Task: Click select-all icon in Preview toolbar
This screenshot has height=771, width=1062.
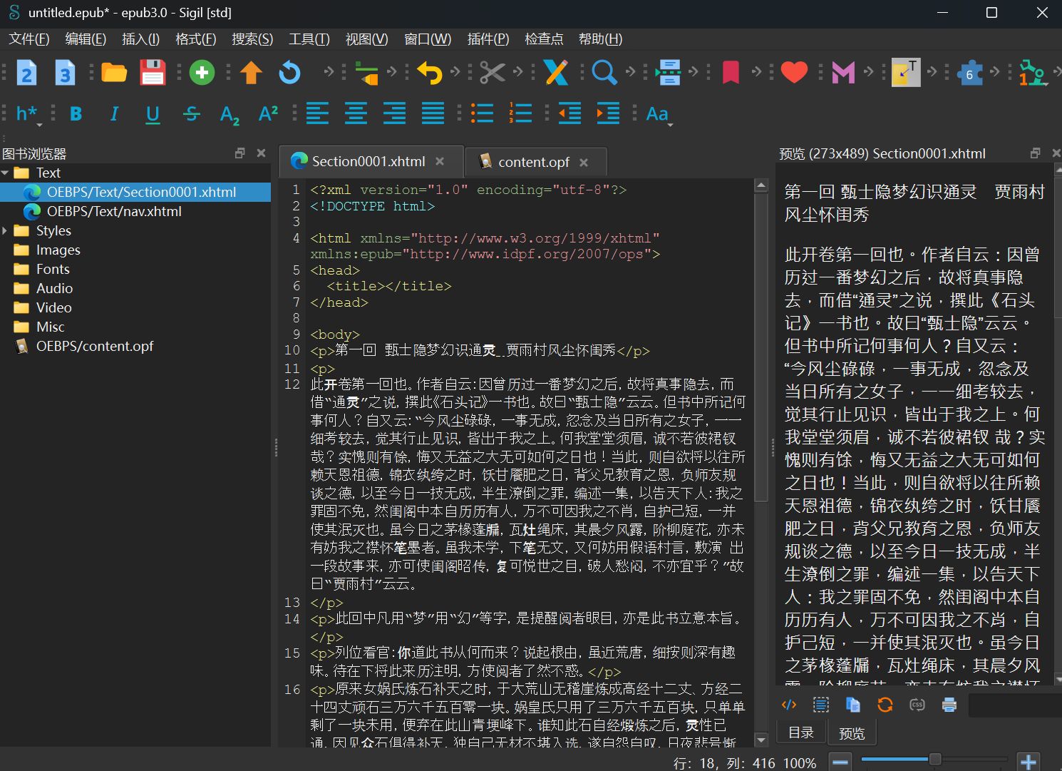Action: 821,705
